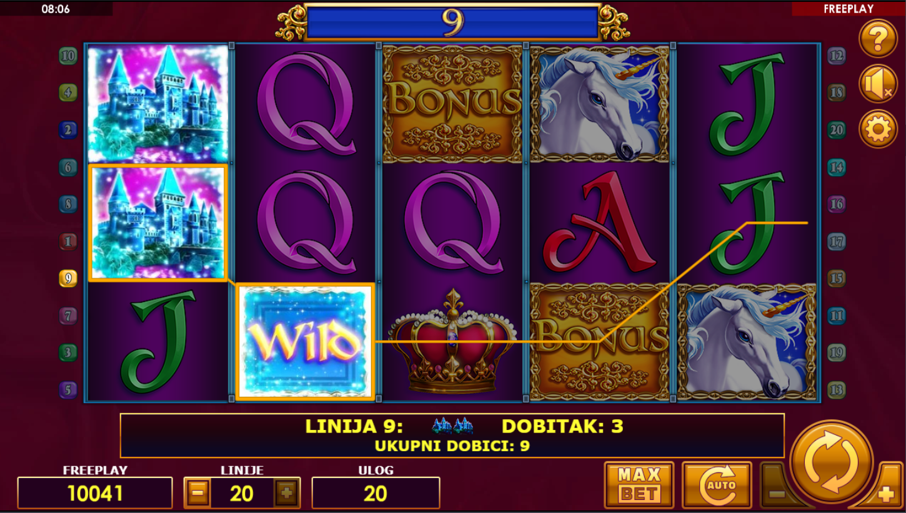Increase lines with the plus button
The height and width of the screenshot is (513, 906).
(287, 494)
